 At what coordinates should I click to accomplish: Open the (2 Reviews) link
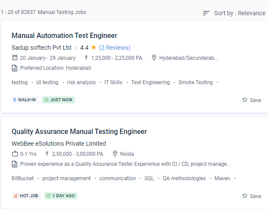[x=115, y=48]
